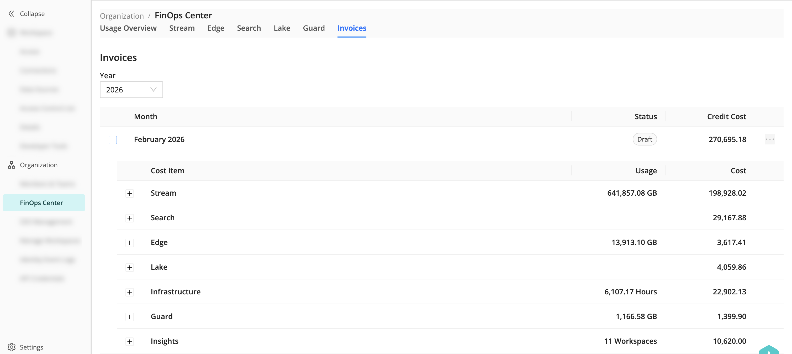Switch to the Guard tab
This screenshot has height=354, width=792.
[314, 28]
